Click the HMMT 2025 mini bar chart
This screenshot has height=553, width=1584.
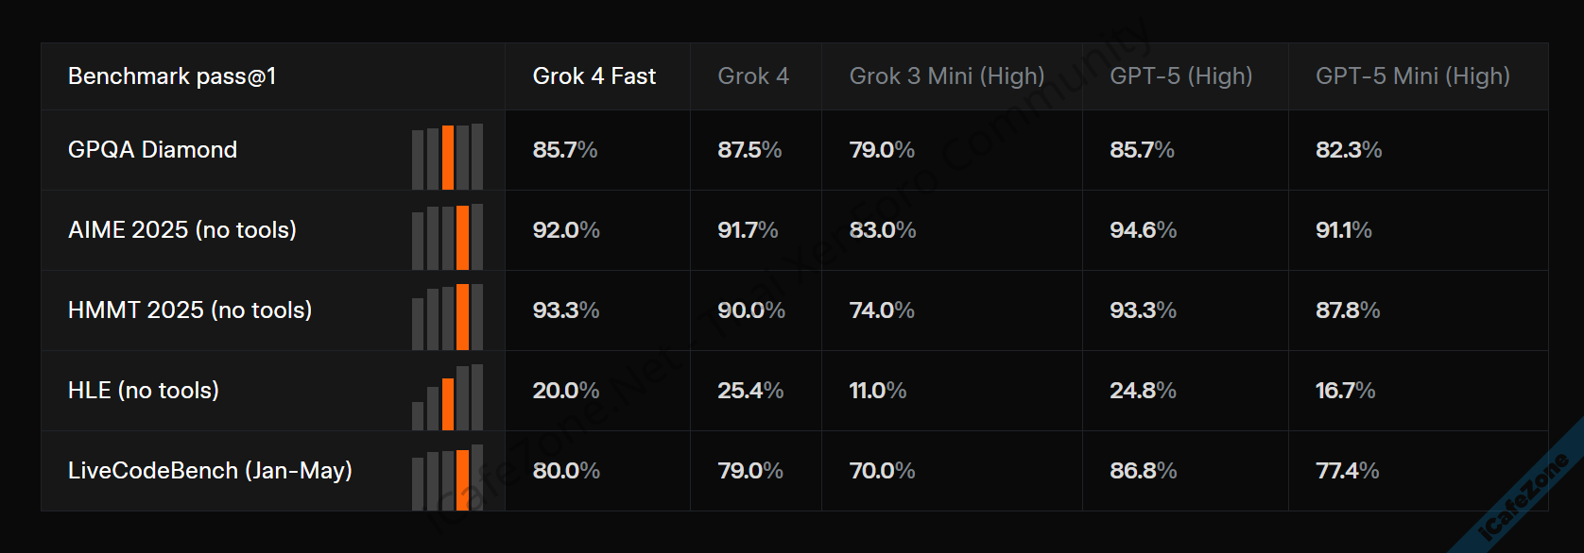click(x=447, y=317)
